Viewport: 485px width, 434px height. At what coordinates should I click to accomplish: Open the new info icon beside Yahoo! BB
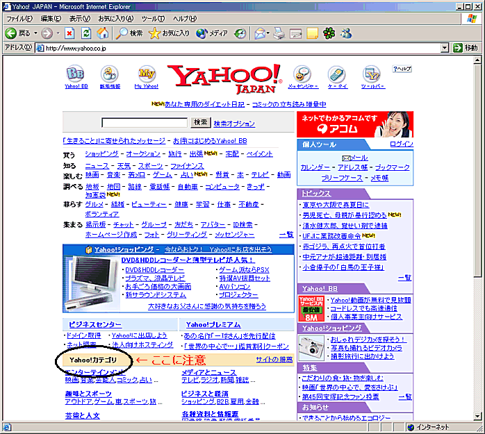(x=110, y=74)
